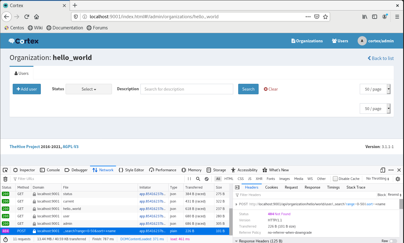The height and width of the screenshot is (243, 404).
Task: Click the Cortex logo
Action: coord(24,41)
